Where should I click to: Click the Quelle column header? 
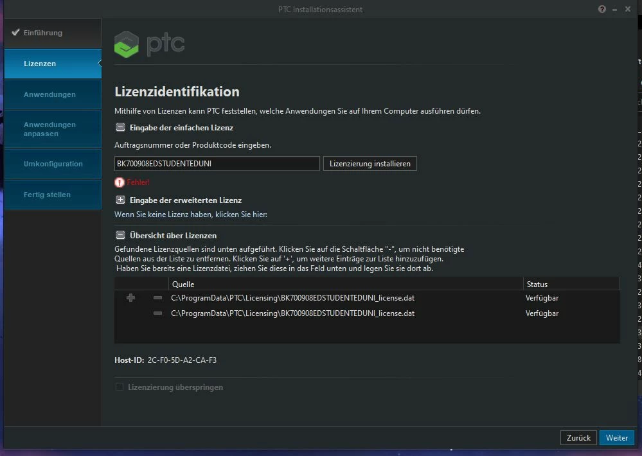coord(346,284)
